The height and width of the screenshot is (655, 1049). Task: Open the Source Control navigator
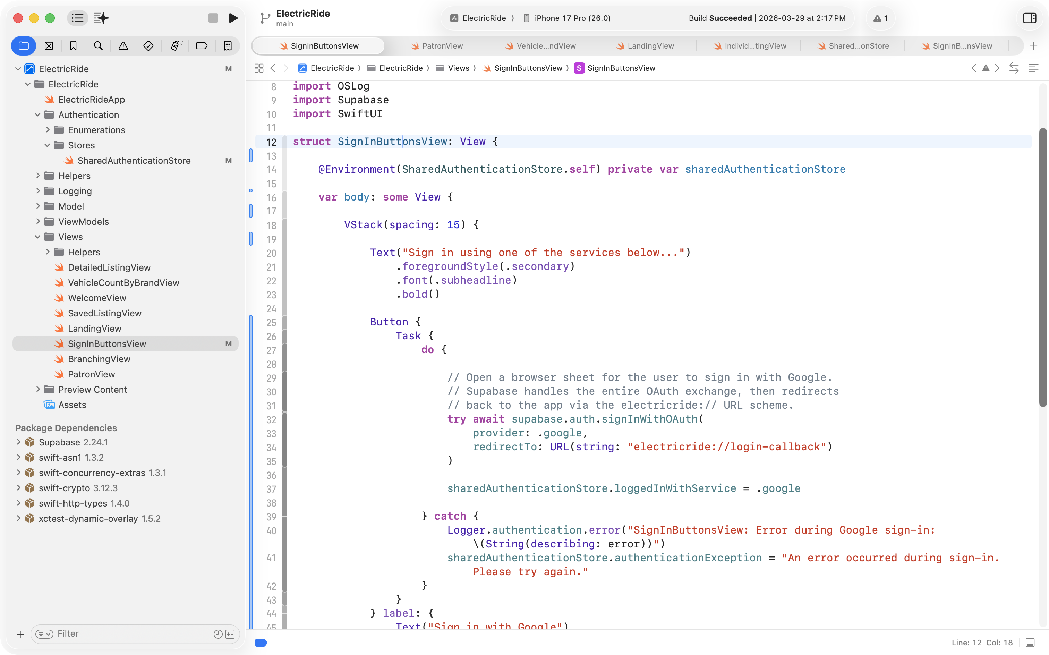(x=49, y=45)
